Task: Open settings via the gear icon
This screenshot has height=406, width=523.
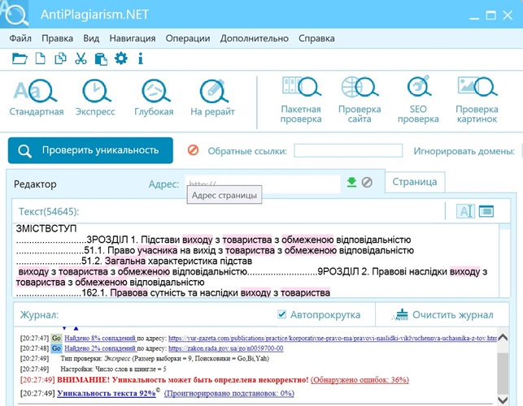Action: pos(120,58)
